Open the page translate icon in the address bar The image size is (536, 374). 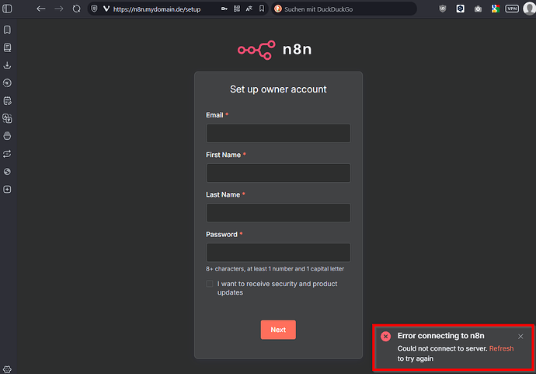[249, 9]
